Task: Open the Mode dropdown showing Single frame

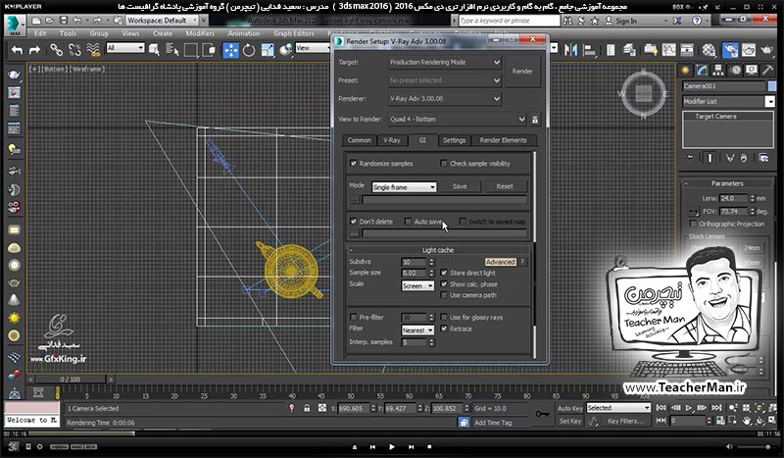Action: 404,186
